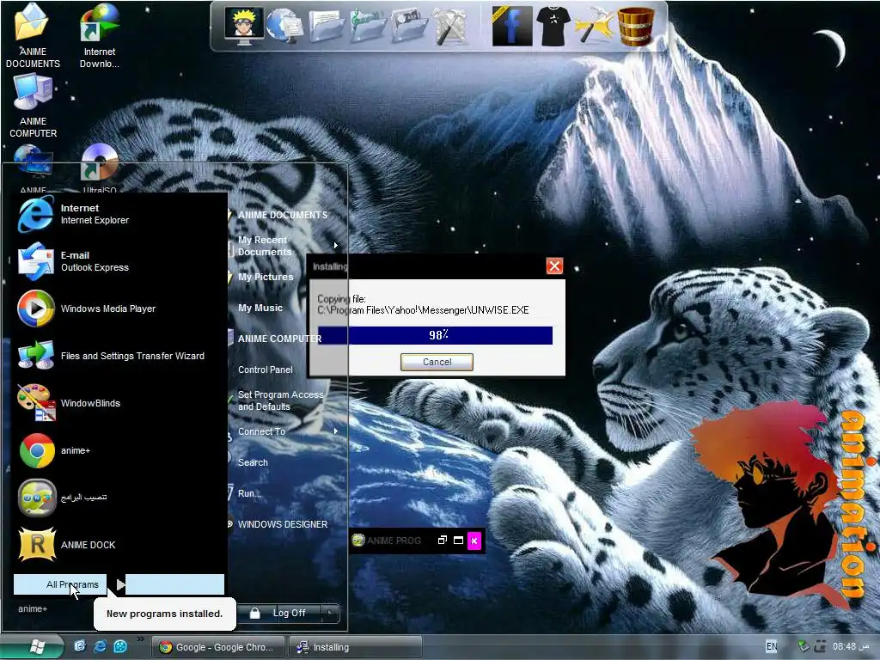Open Set Program Access and Defaults
880x660 pixels.
281,400
